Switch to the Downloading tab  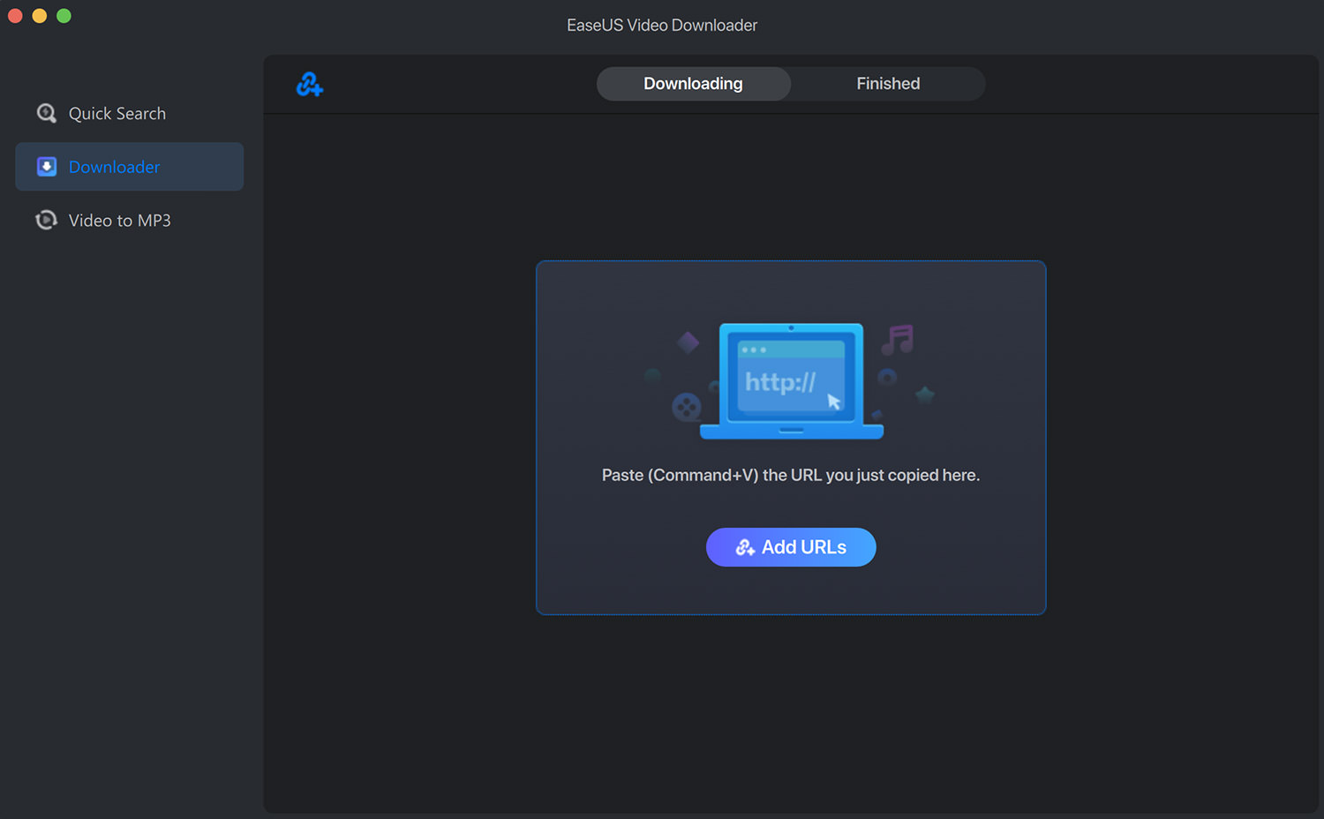tap(694, 84)
